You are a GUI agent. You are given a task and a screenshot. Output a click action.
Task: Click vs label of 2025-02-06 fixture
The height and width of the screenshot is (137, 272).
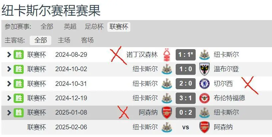pyautogui.click(x=186, y=127)
